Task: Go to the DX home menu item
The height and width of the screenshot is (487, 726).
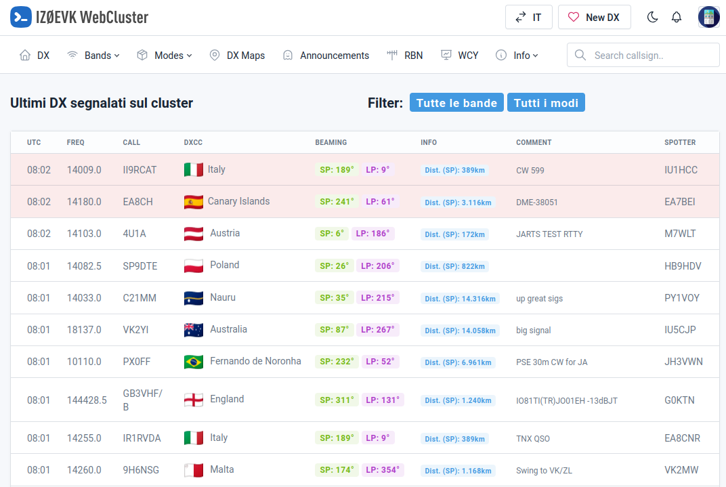Action: coord(35,56)
